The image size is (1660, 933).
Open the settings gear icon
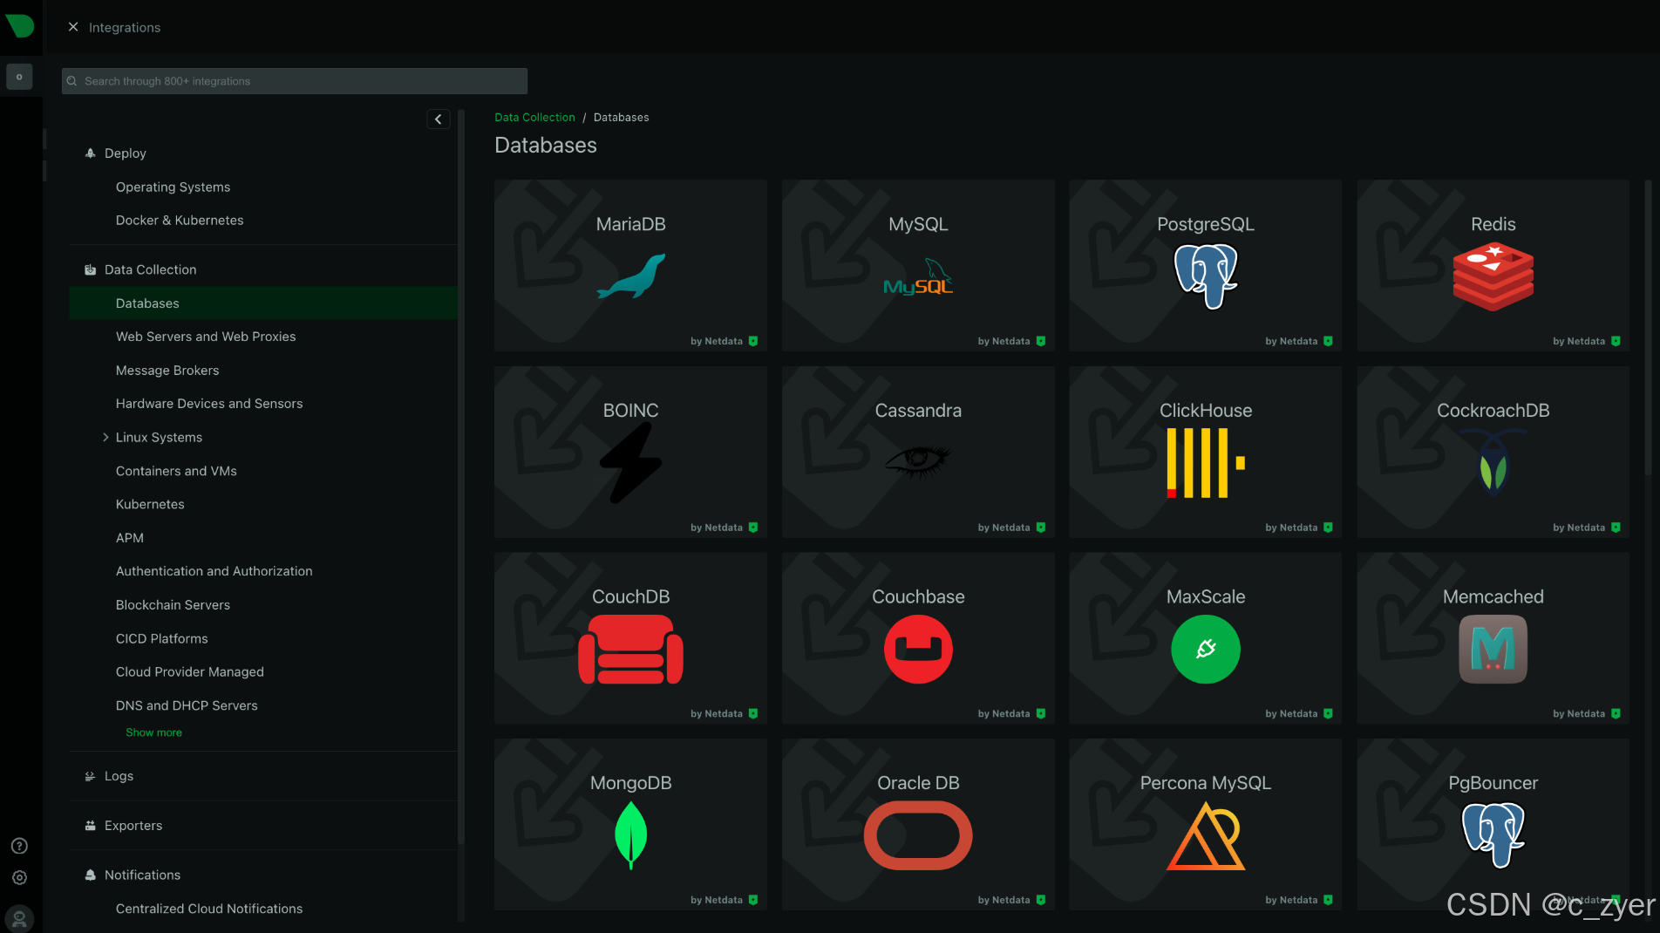point(19,878)
